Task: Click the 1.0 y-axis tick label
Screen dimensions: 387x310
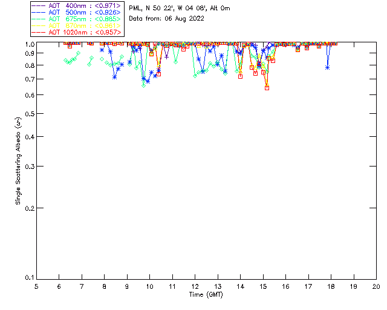Action: (x=30, y=44)
